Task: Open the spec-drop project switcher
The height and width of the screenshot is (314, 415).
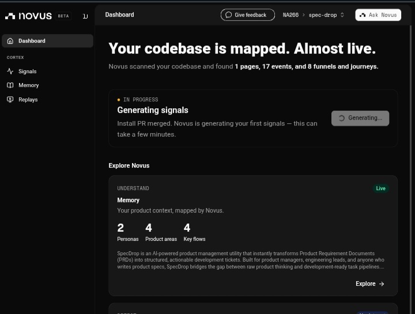Action: [x=326, y=15]
